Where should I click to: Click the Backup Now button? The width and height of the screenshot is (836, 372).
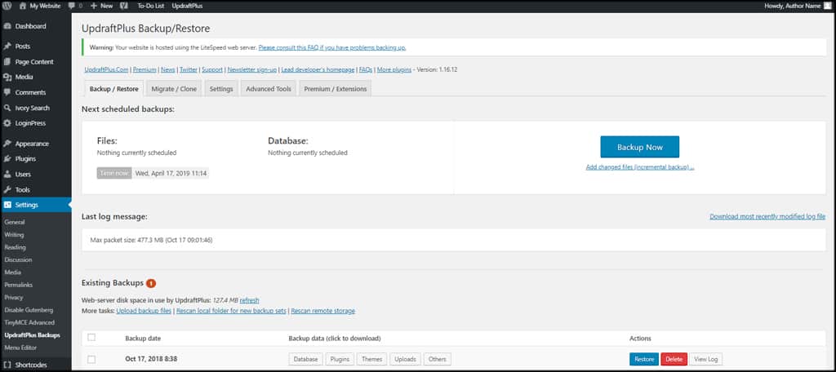pos(639,147)
